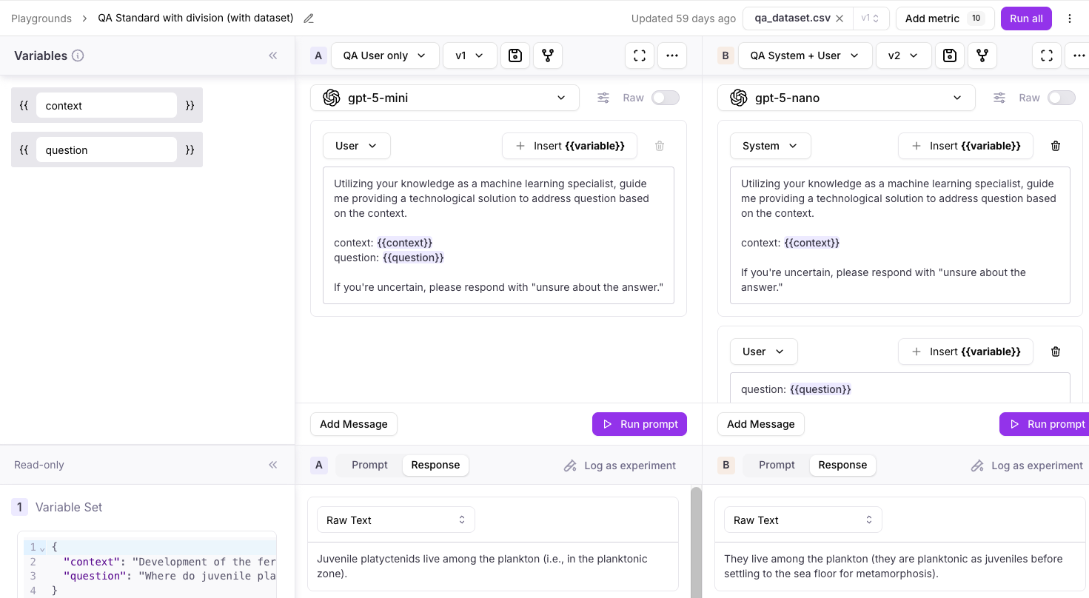Open model settings sliders for gpt-5-mini

coord(604,98)
